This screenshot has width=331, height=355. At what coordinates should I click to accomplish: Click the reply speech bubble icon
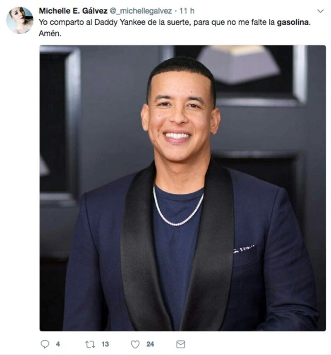pyautogui.click(x=45, y=344)
